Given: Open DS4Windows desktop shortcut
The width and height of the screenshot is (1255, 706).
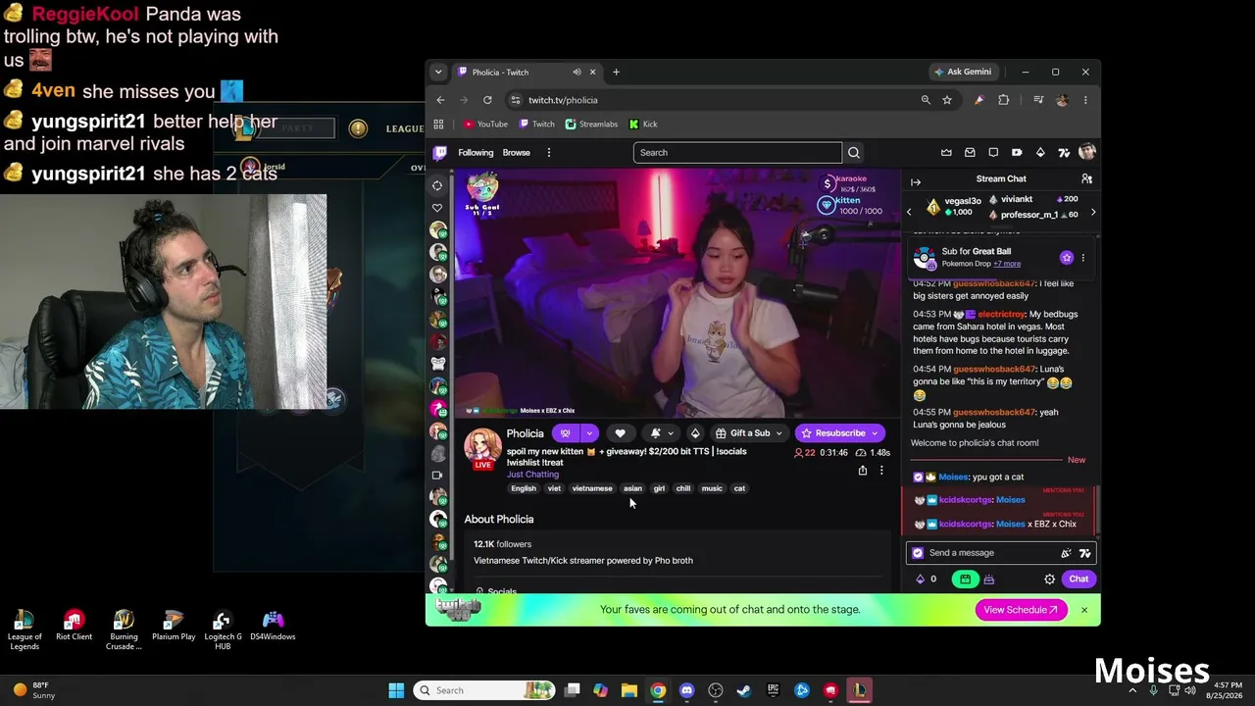Looking at the screenshot, I should pos(273,626).
